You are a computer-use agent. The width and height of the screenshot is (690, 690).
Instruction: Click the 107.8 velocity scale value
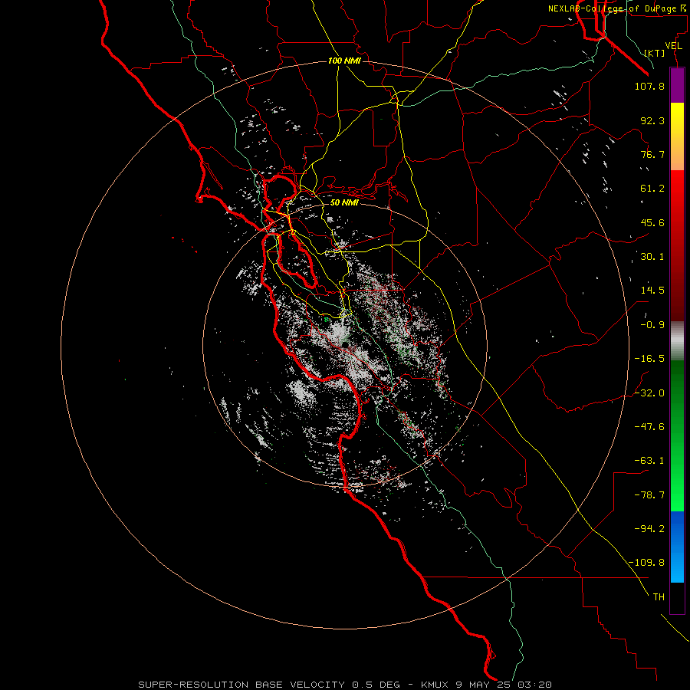click(649, 86)
